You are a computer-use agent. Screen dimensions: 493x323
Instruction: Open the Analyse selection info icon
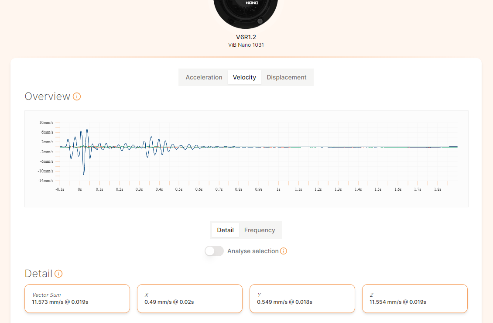tap(283, 251)
